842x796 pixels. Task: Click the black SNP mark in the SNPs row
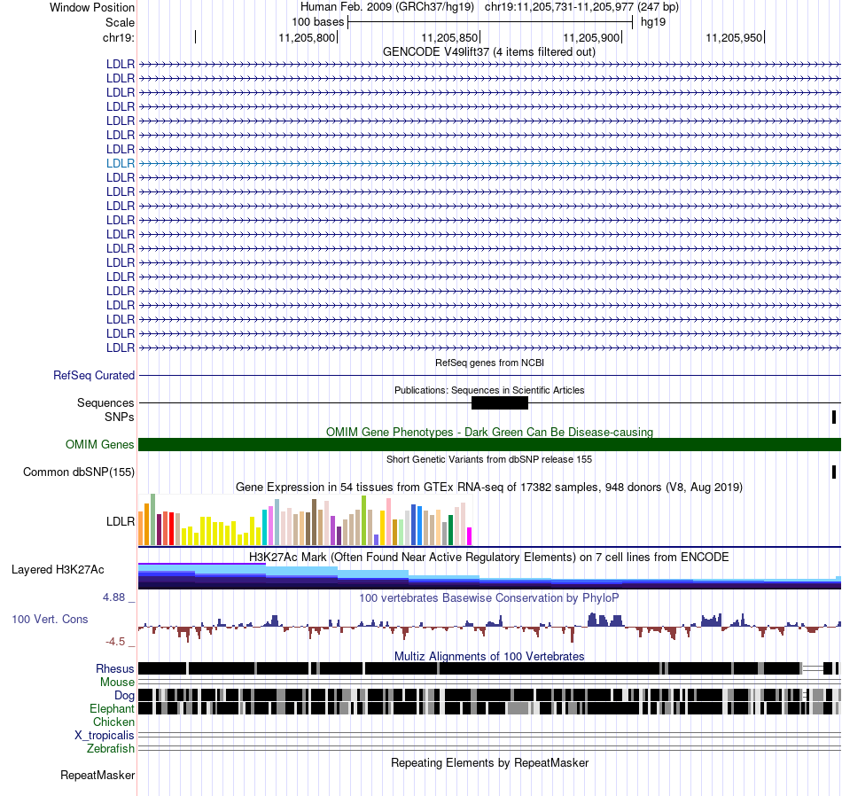tap(834, 417)
